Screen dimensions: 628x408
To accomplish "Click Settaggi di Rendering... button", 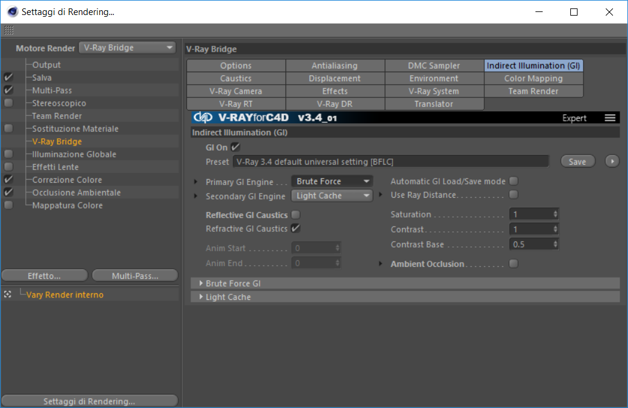I will click(x=90, y=401).
